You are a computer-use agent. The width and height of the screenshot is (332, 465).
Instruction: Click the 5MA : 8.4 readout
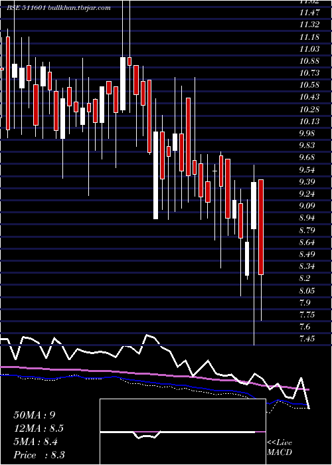pos(36,442)
